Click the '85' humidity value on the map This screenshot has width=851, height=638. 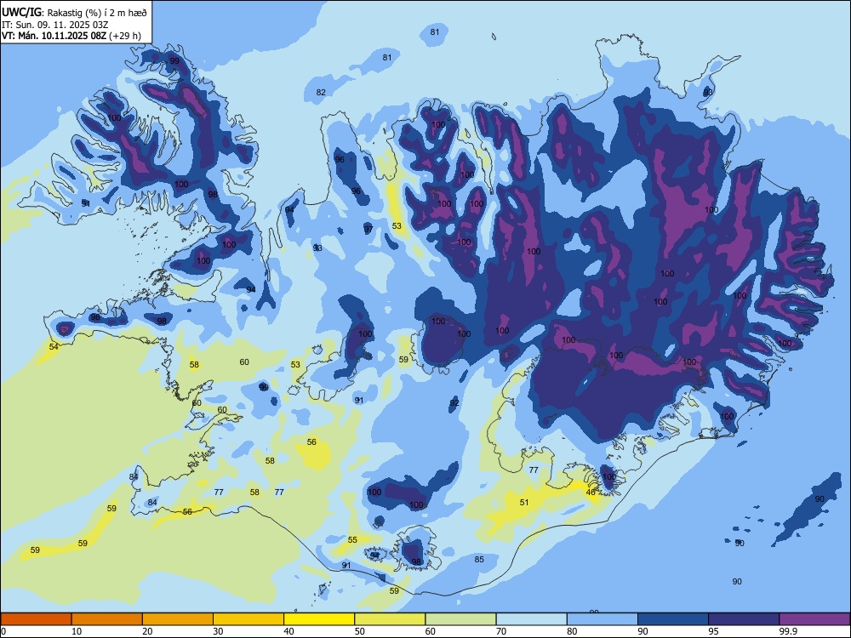(478, 560)
